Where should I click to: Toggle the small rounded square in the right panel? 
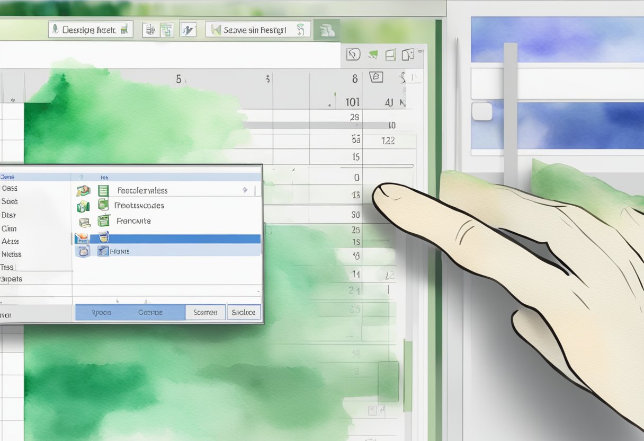click(x=482, y=111)
